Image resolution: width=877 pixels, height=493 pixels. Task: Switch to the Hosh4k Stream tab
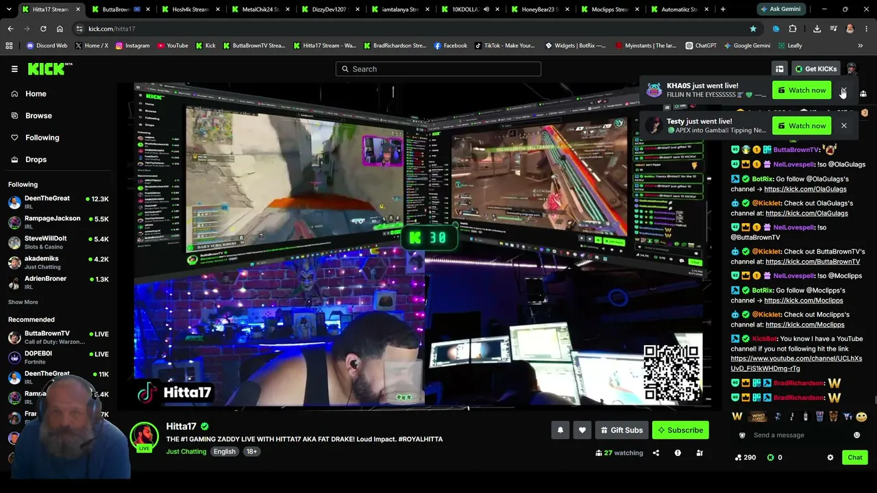pyautogui.click(x=190, y=10)
